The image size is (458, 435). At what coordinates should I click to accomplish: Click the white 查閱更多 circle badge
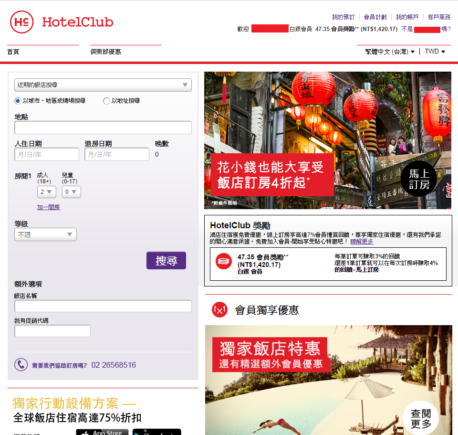tap(421, 419)
